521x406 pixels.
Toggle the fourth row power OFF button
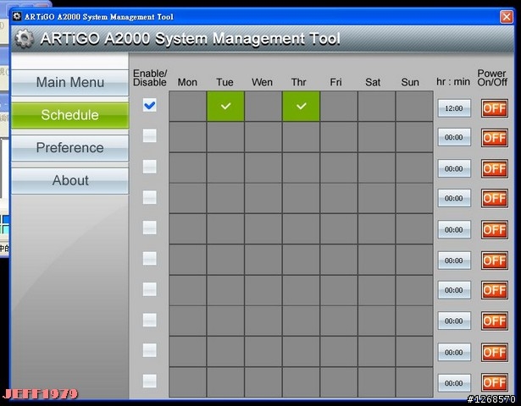[x=495, y=199]
